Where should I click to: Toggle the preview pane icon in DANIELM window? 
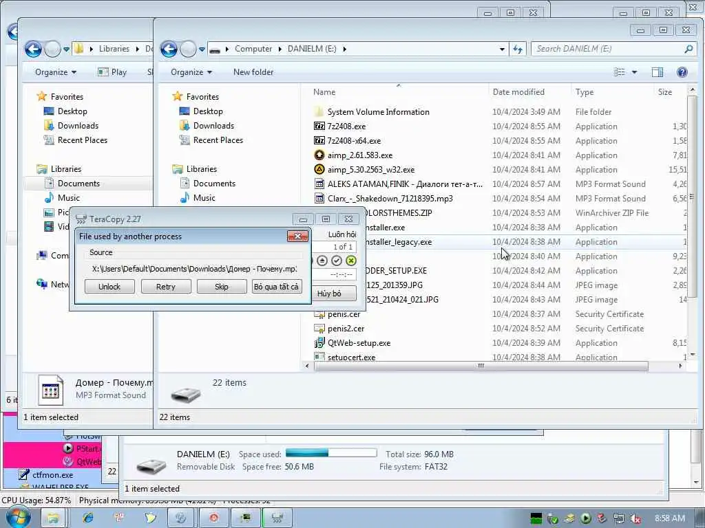pos(657,71)
